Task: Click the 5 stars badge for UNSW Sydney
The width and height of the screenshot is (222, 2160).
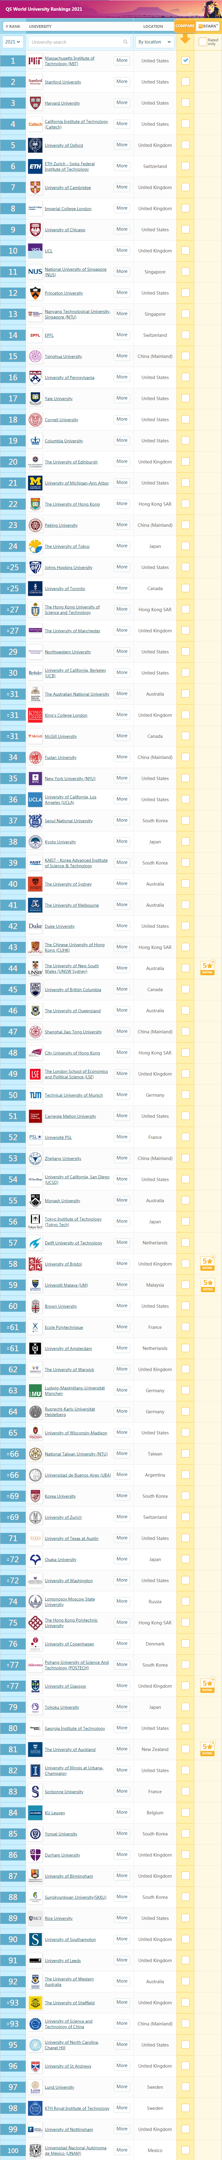Action: (207, 968)
